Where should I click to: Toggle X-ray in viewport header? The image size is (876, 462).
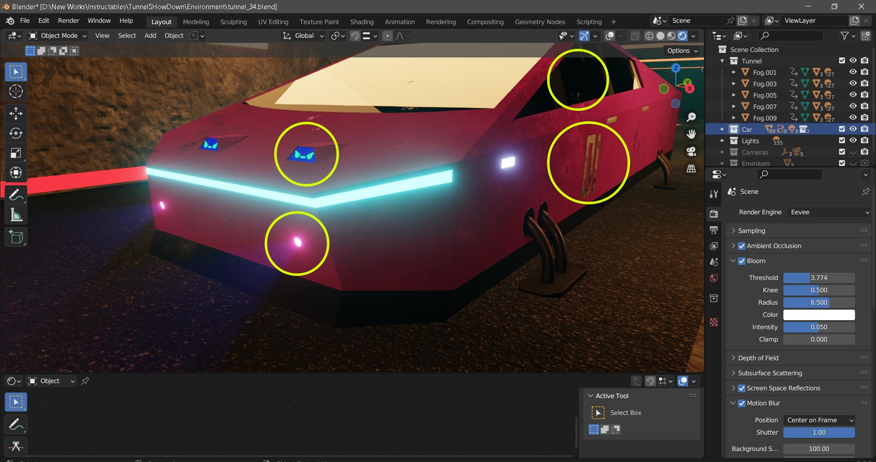(x=635, y=36)
